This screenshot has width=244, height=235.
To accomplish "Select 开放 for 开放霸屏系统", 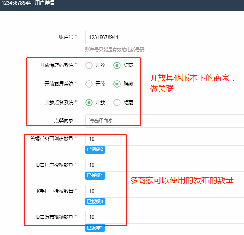I will click(89, 84).
